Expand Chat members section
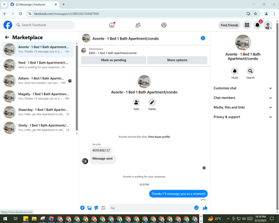 coord(243,98)
